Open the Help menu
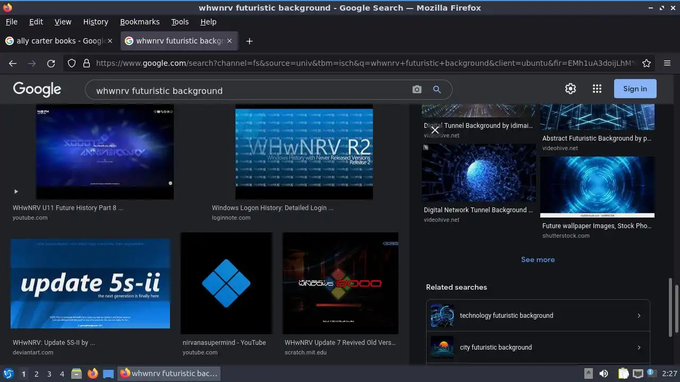Image resolution: width=680 pixels, height=382 pixels. 208,22
